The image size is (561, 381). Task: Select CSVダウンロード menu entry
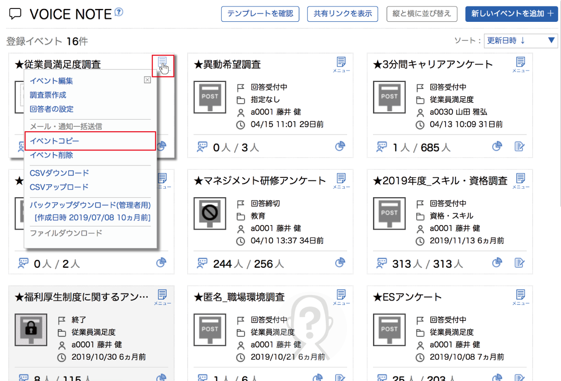(x=59, y=173)
